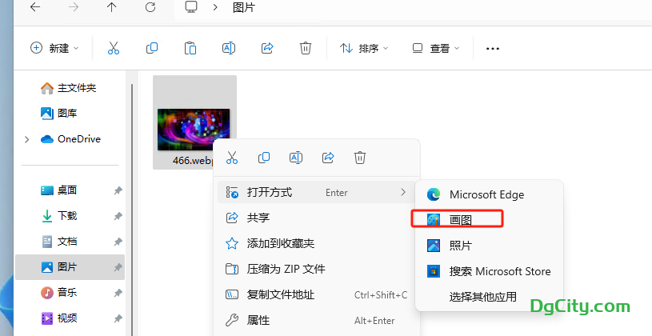Click the three-dot more options button
Image resolution: width=652 pixels, height=336 pixels.
493,48
